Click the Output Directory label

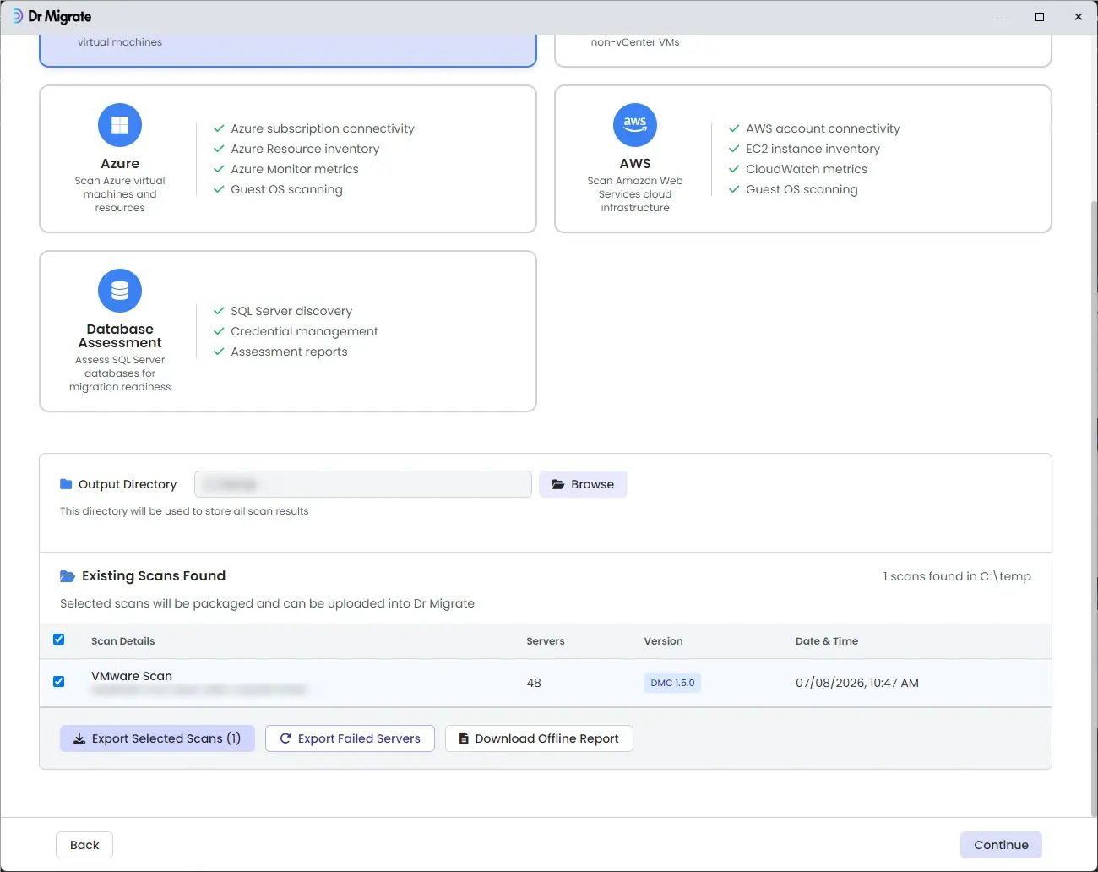coord(128,484)
